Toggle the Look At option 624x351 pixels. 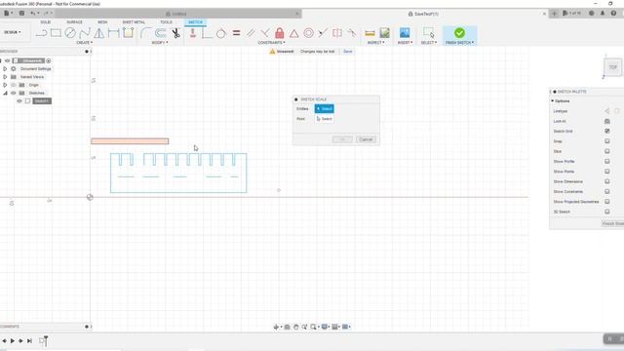coord(606,121)
